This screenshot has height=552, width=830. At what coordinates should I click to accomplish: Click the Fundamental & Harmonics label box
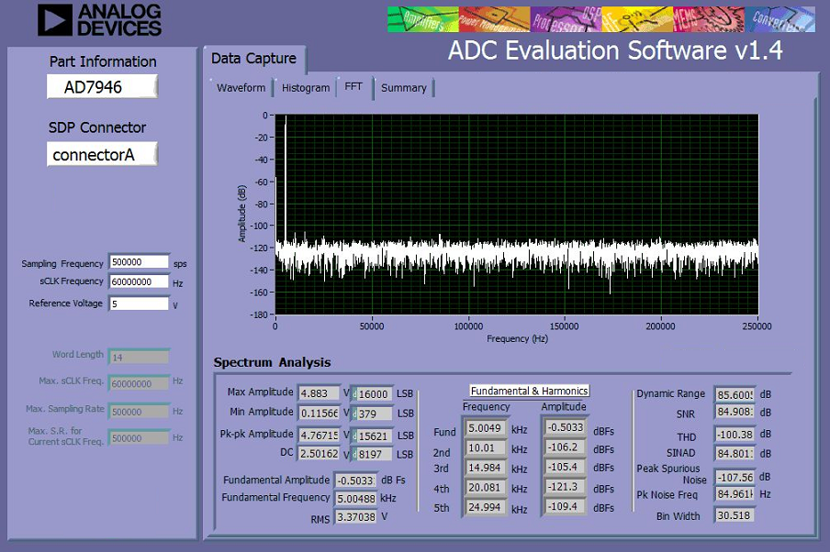pyautogui.click(x=530, y=391)
